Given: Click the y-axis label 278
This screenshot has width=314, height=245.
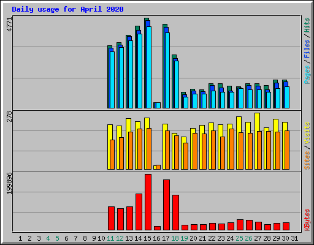Looking at the screenshot, I should click(x=9, y=116).
